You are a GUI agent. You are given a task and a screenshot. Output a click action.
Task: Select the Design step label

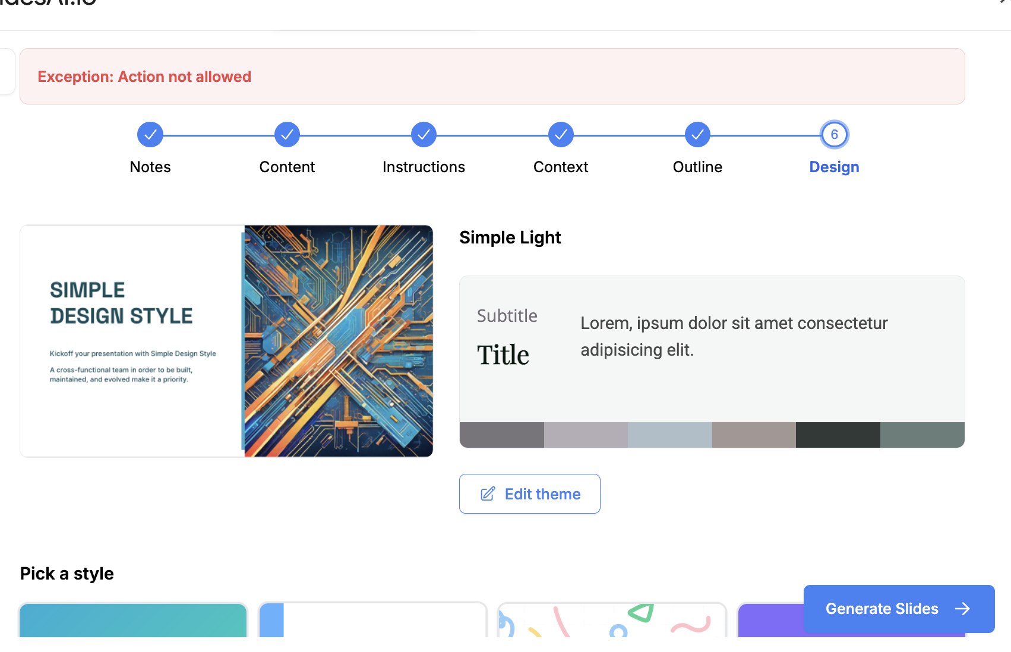834,167
